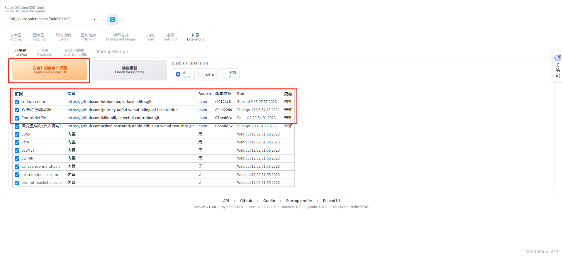
Task: Click the 扩展 column header
Action: pyautogui.click(x=39, y=94)
